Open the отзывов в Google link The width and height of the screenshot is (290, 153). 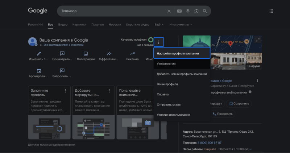pos(221,80)
